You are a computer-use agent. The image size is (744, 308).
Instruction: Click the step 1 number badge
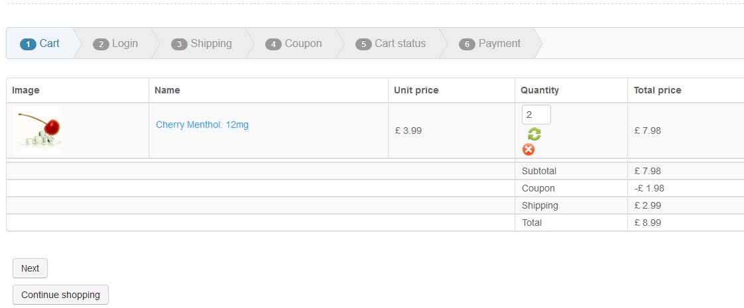pyautogui.click(x=28, y=44)
